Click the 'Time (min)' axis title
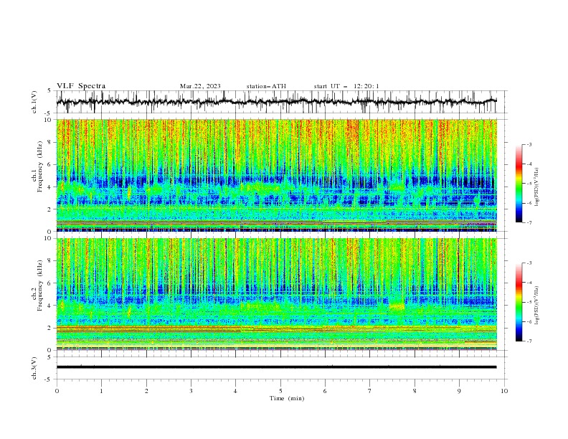The height and width of the screenshot is (439, 568). point(287,398)
